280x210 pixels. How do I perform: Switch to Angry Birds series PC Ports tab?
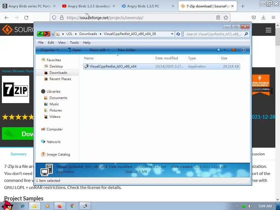point(29,6)
